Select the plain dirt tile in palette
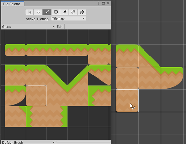The image size is (186, 144). click(x=36, y=96)
